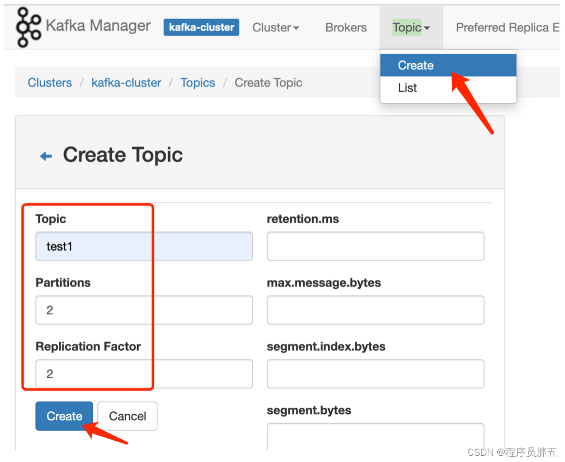565x462 pixels.
Task: Choose List from the Topic dropdown
Action: click(x=448, y=88)
